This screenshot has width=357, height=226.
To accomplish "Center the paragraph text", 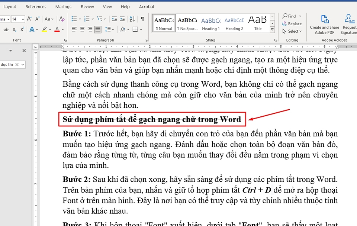I will pos(82,29).
